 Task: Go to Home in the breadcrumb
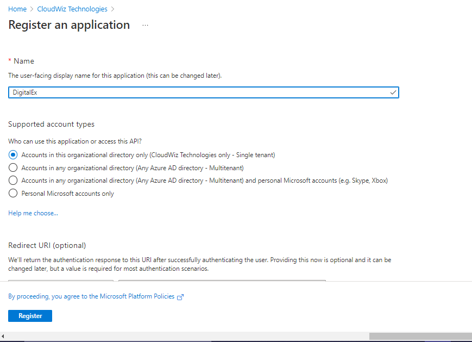coord(17,9)
